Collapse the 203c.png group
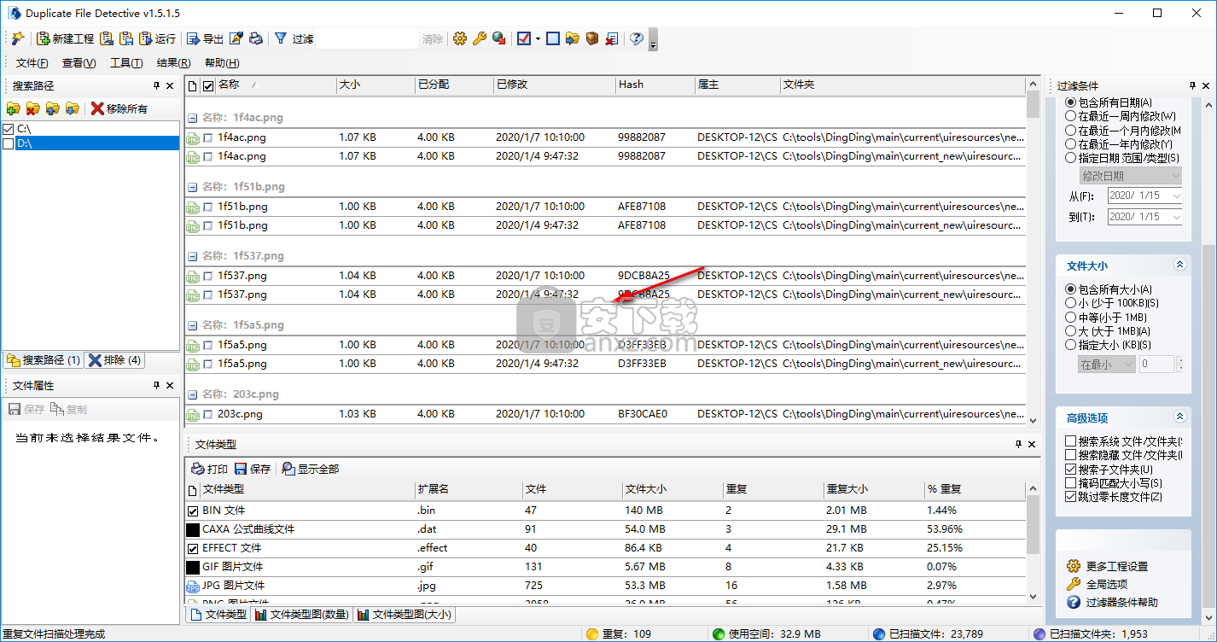The height and width of the screenshot is (642, 1217). click(193, 394)
